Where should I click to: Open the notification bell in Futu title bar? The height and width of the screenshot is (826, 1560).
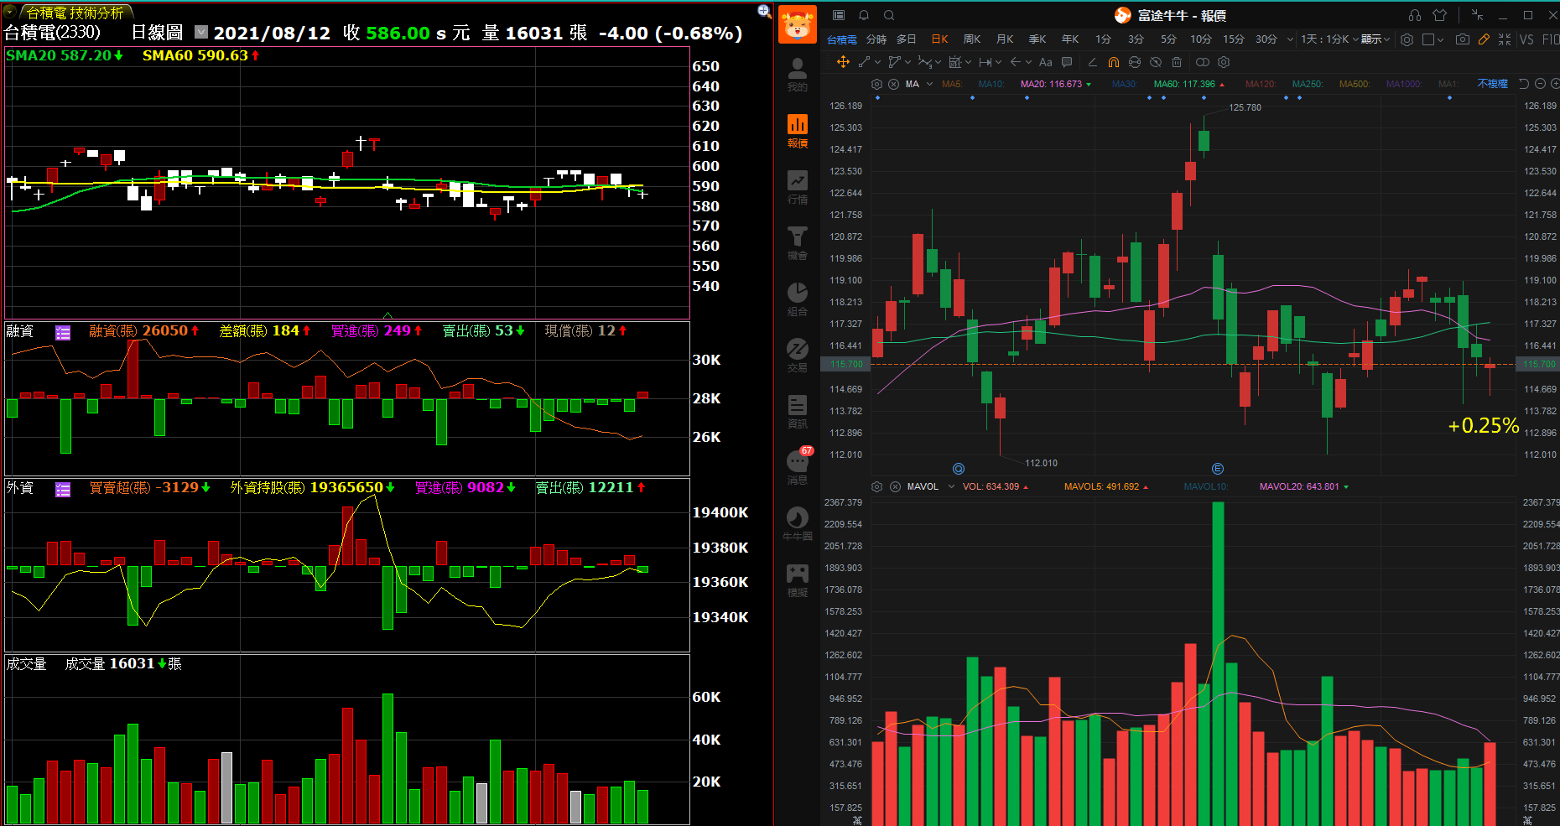pyautogui.click(x=864, y=15)
